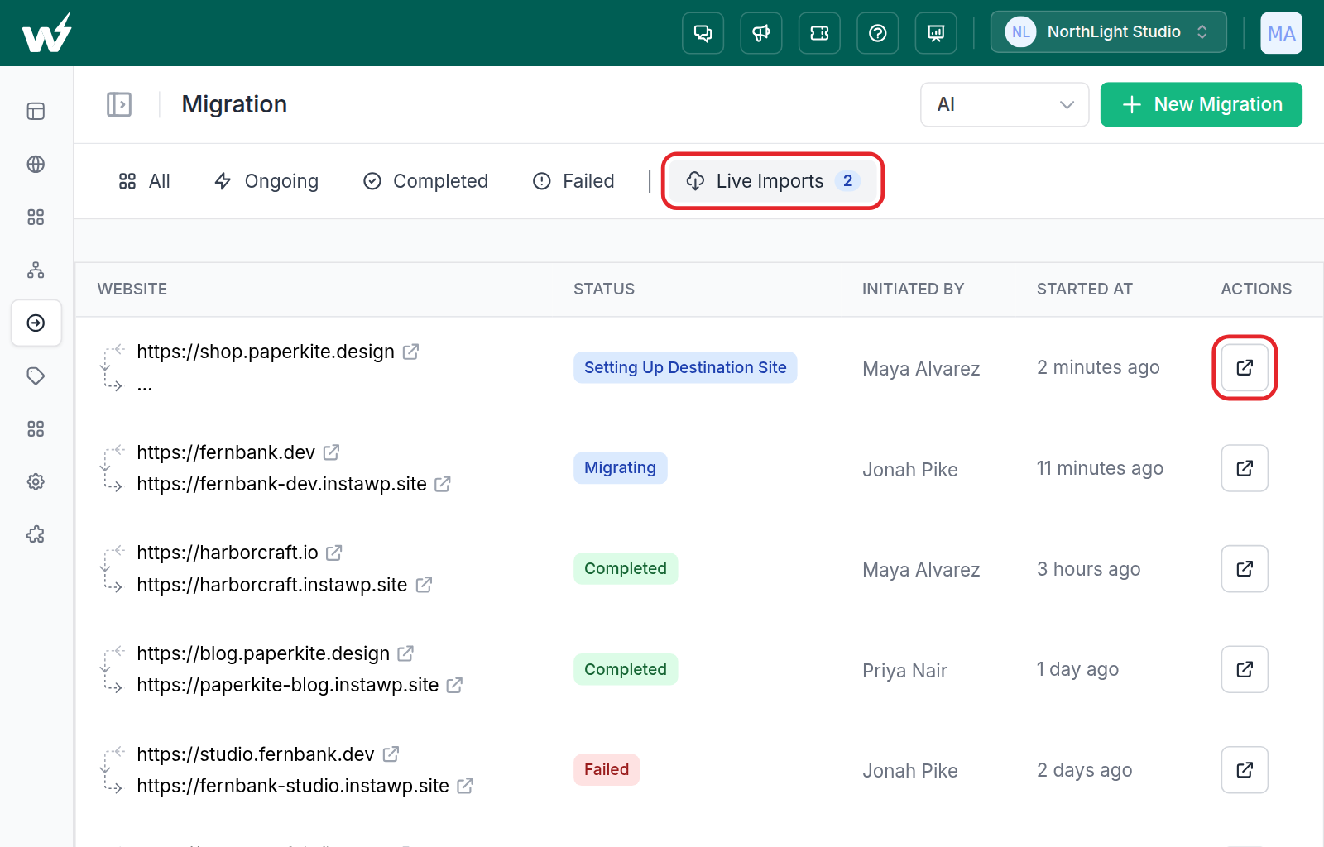
Task: Click the Migrating status badge
Action: click(620, 468)
